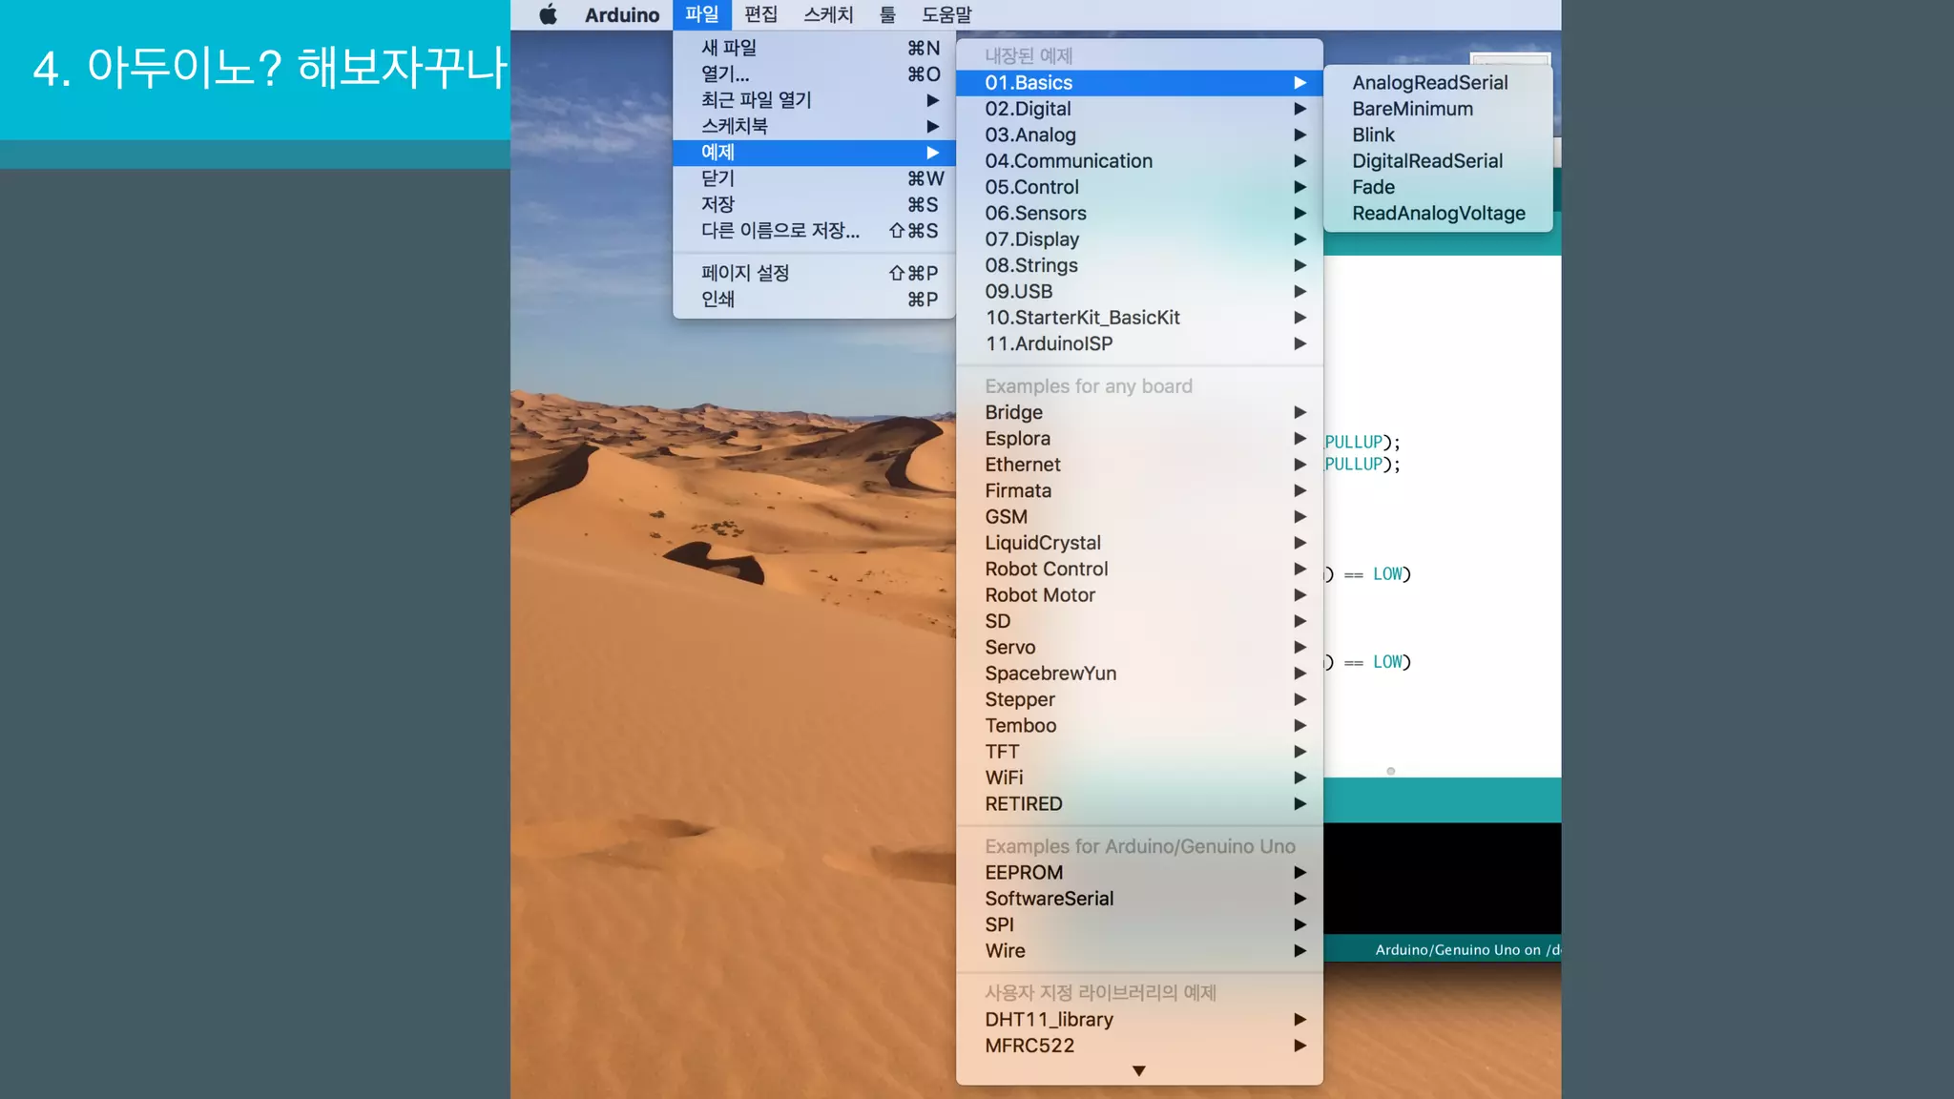Open the 툴 menu
This screenshot has height=1099, width=1954.
pyautogui.click(x=887, y=14)
